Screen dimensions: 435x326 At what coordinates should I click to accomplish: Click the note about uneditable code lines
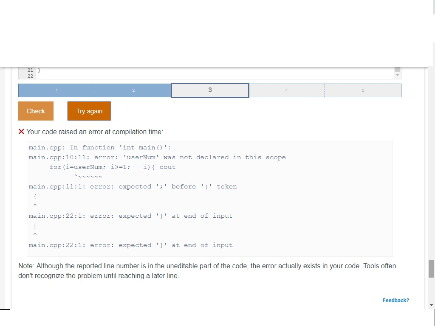point(207,271)
